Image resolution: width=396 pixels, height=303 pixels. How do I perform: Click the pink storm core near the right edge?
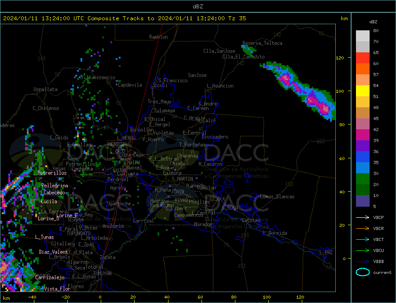[326, 109]
